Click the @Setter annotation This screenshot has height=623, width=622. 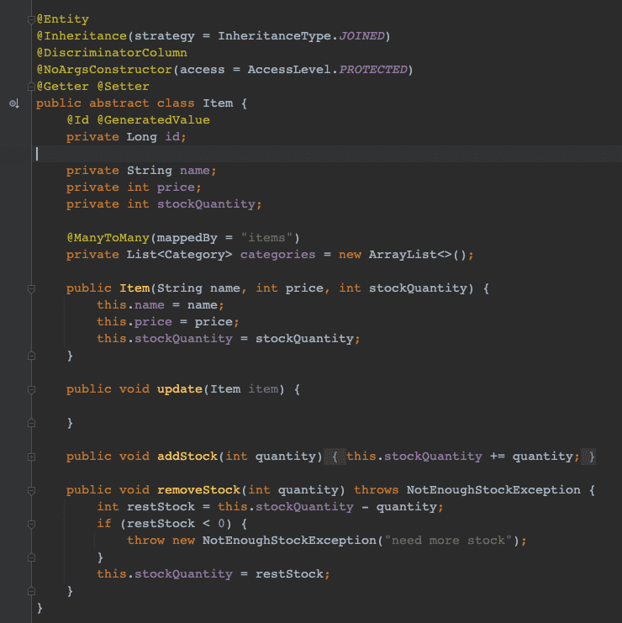123,87
